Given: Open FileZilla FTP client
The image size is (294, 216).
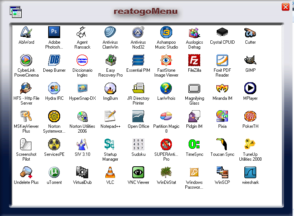Looking at the screenshot, I should click(194, 60).
